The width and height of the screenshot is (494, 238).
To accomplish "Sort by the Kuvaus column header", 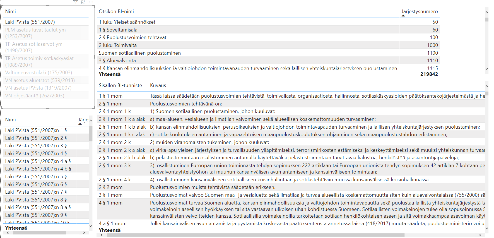I will 158,85.
